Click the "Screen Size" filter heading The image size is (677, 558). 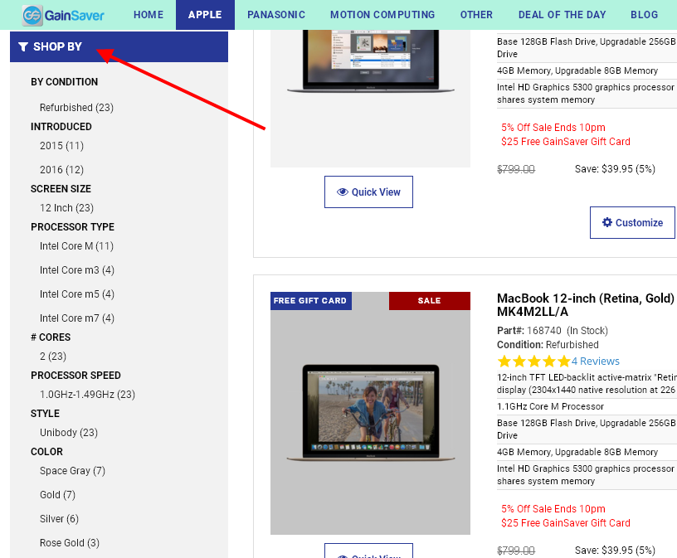pyautogui.click(x=61, y=189)
